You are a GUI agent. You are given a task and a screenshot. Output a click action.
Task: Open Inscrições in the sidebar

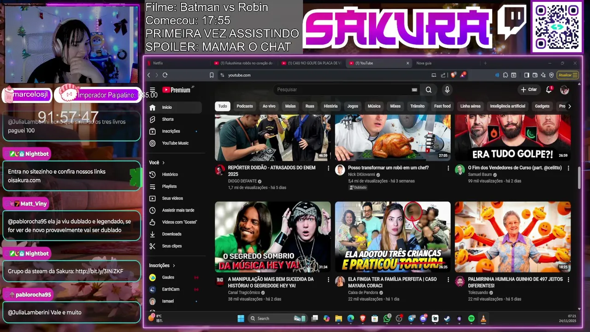coord(175,131)
